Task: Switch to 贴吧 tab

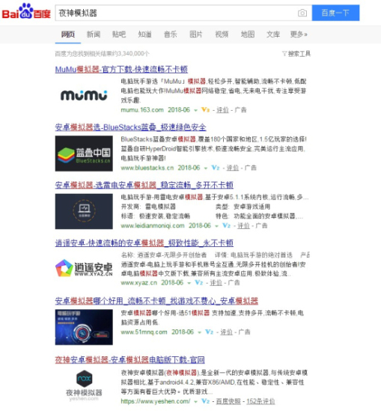Action: click(x=119, y=34)
